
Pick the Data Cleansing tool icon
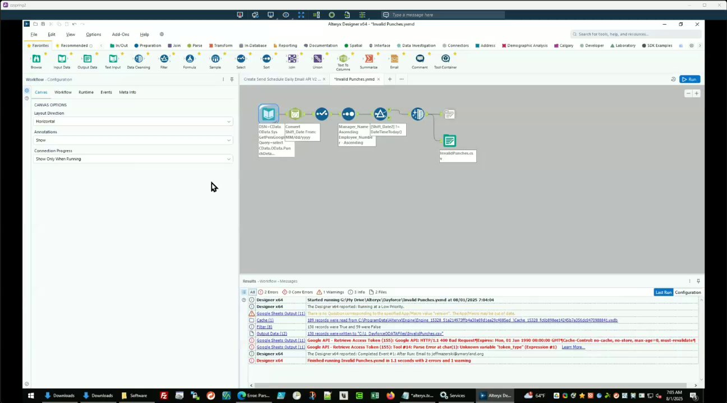click(x=139, y=59)
